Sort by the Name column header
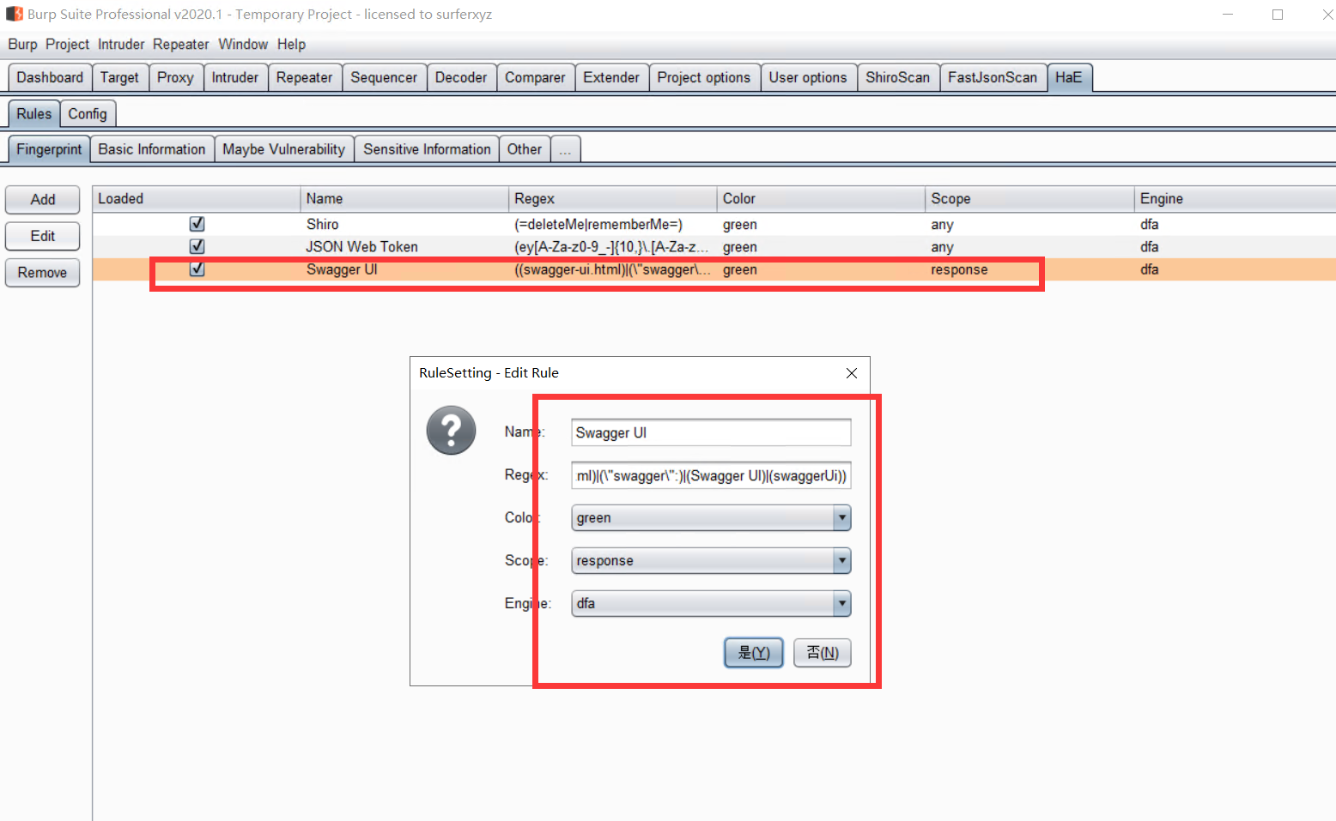Image resolution: width=1336 pixels, height=821 pixels. pyautogui.click(x=405, y=199)
